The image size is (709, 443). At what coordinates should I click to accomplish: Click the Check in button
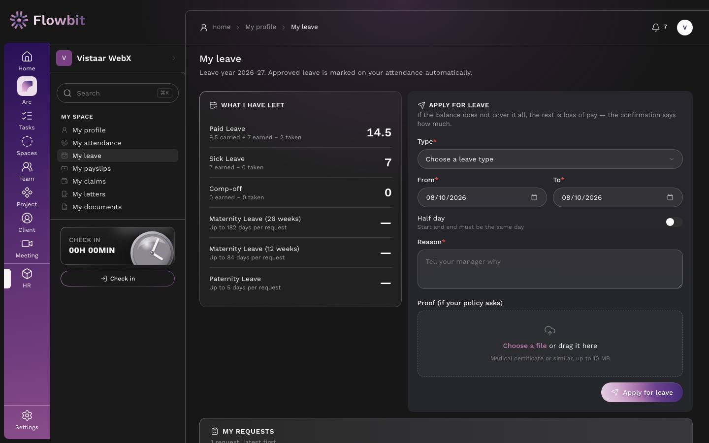tap(118, 279)
